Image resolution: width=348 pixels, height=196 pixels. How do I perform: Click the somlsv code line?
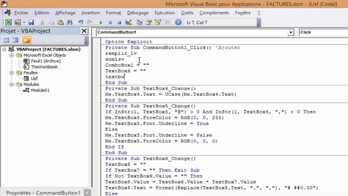pos(115,59)
